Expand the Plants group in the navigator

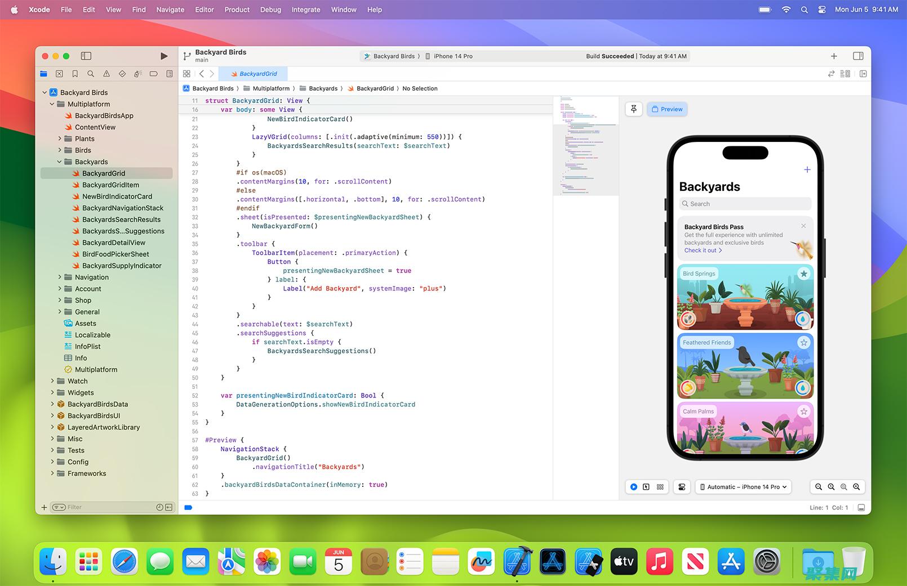61,138
